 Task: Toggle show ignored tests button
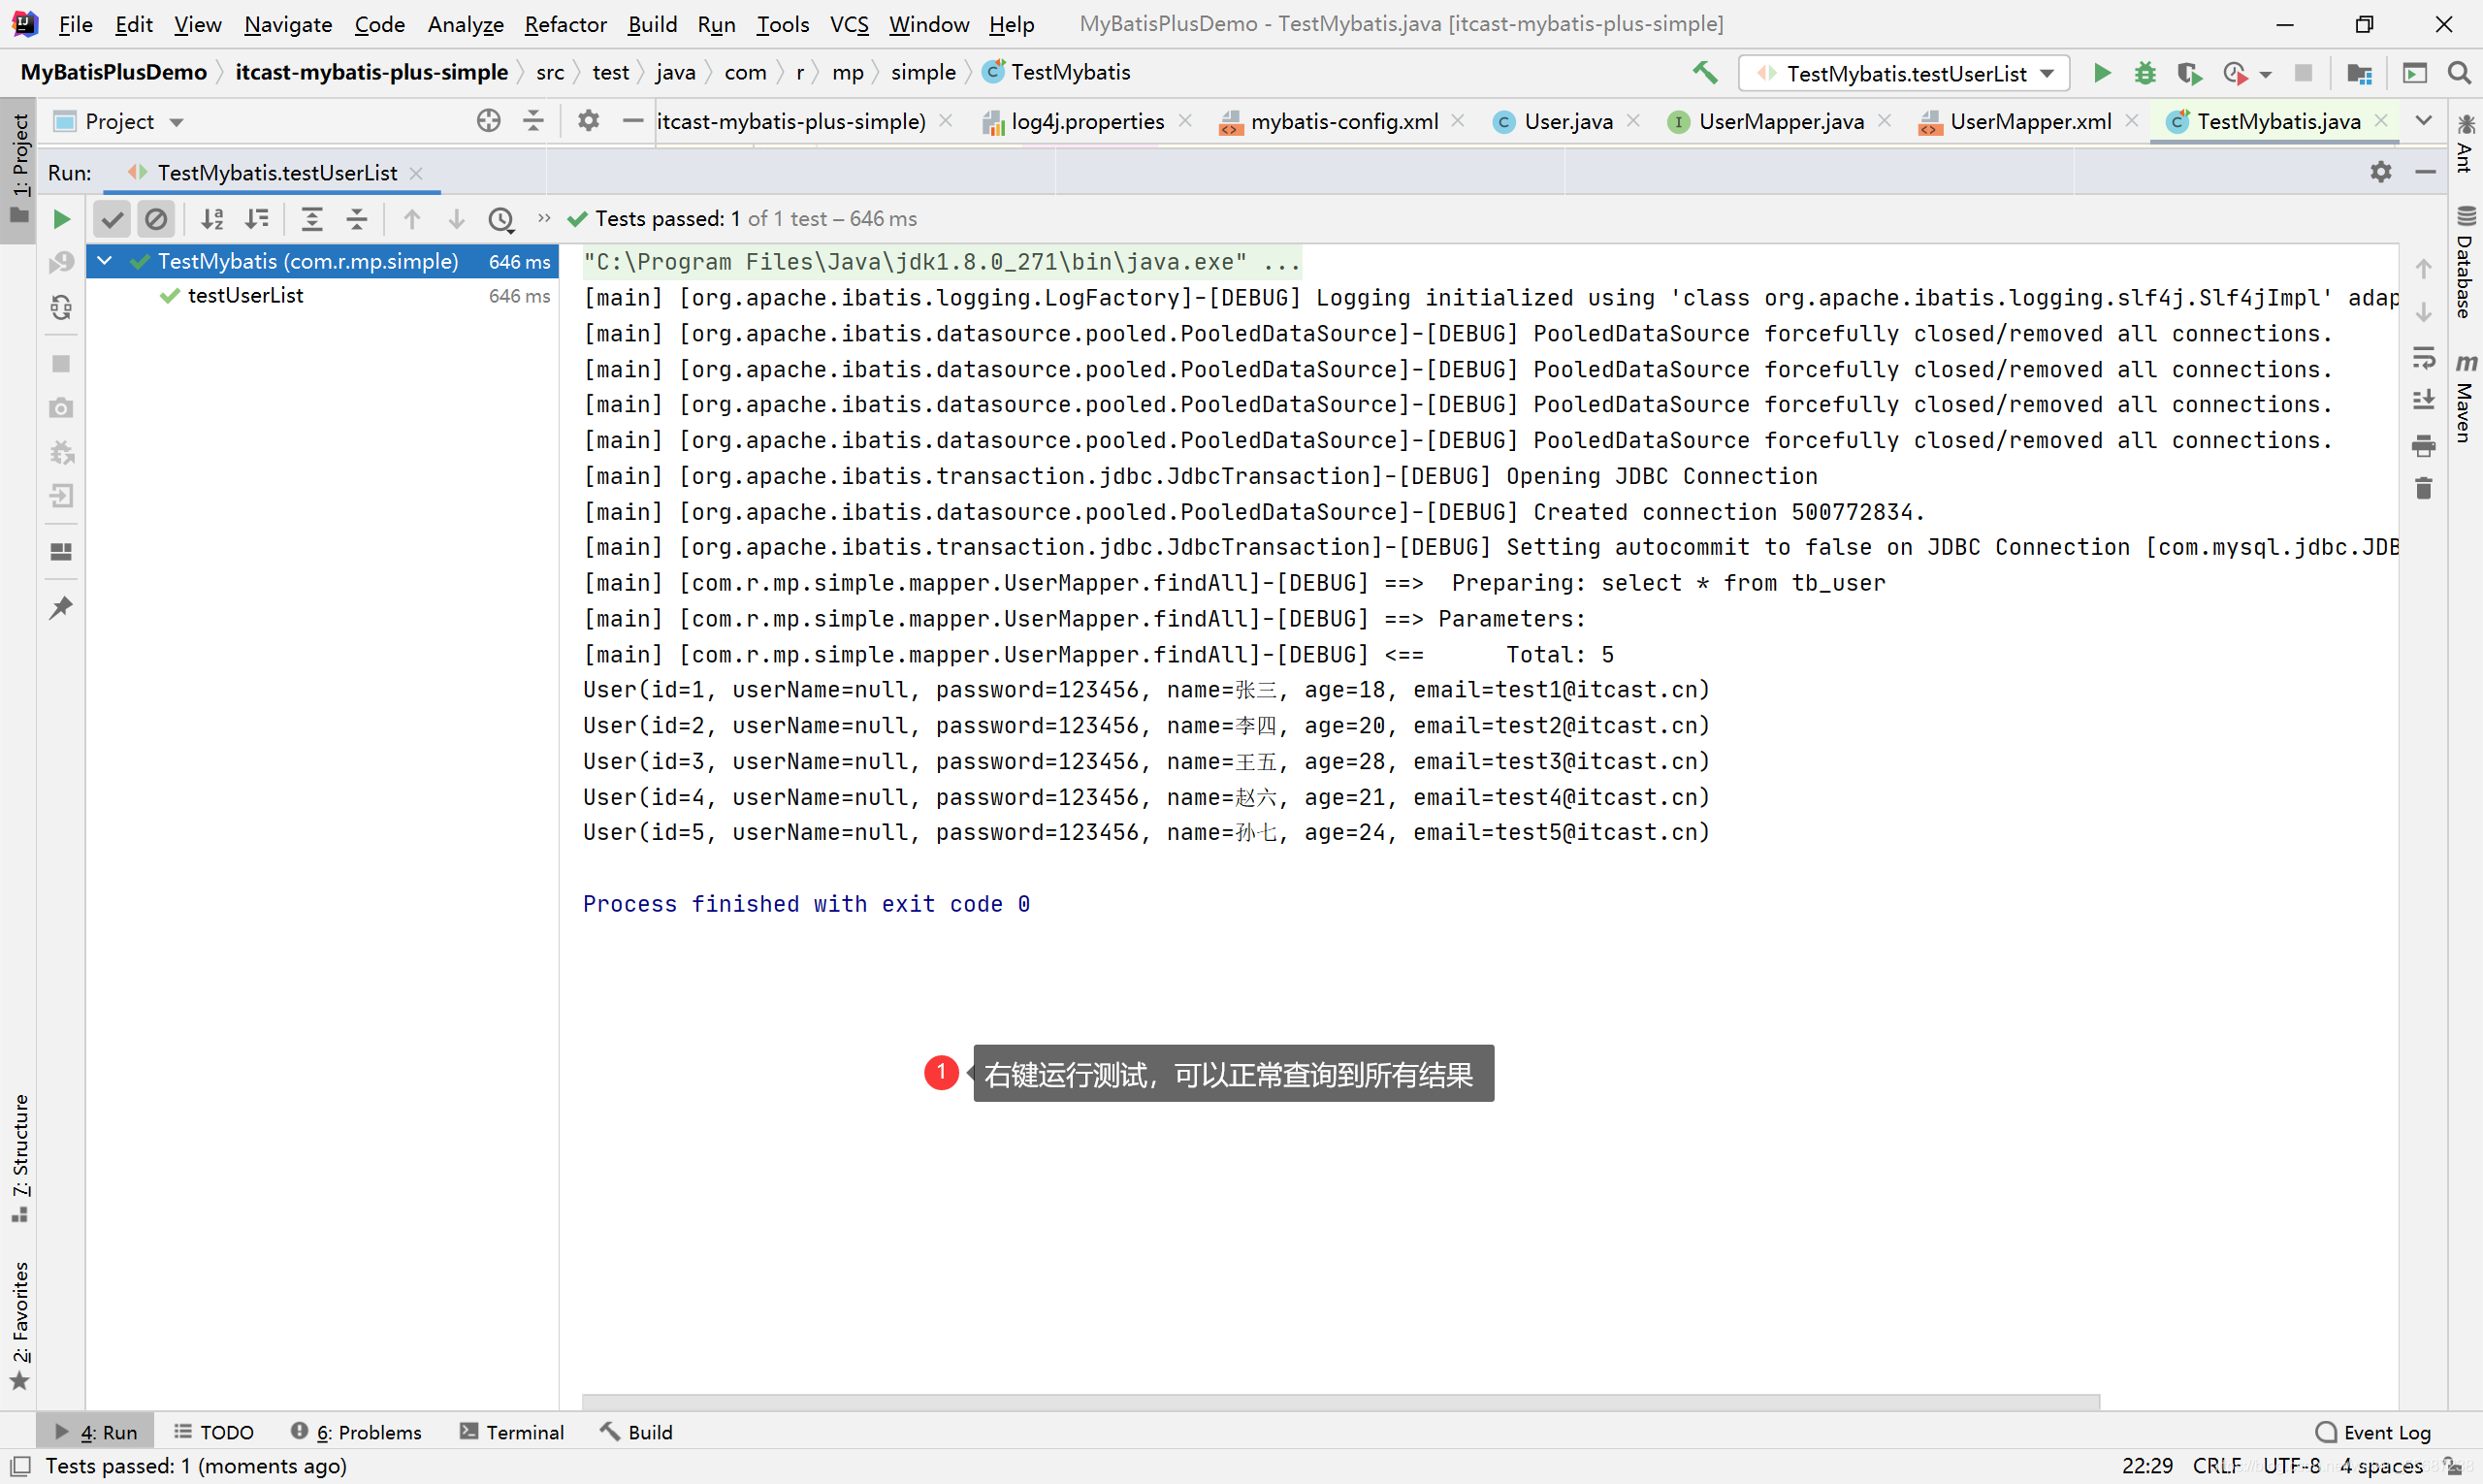pos(156,219)
